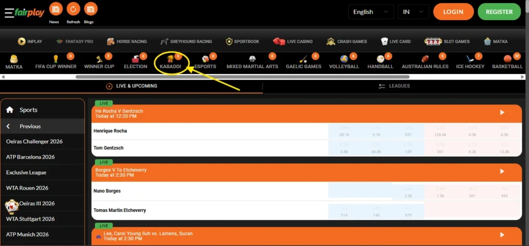The image size is (529, 246).
Task: Click the Sports home icon in sidebar
Action: [9, 110]
